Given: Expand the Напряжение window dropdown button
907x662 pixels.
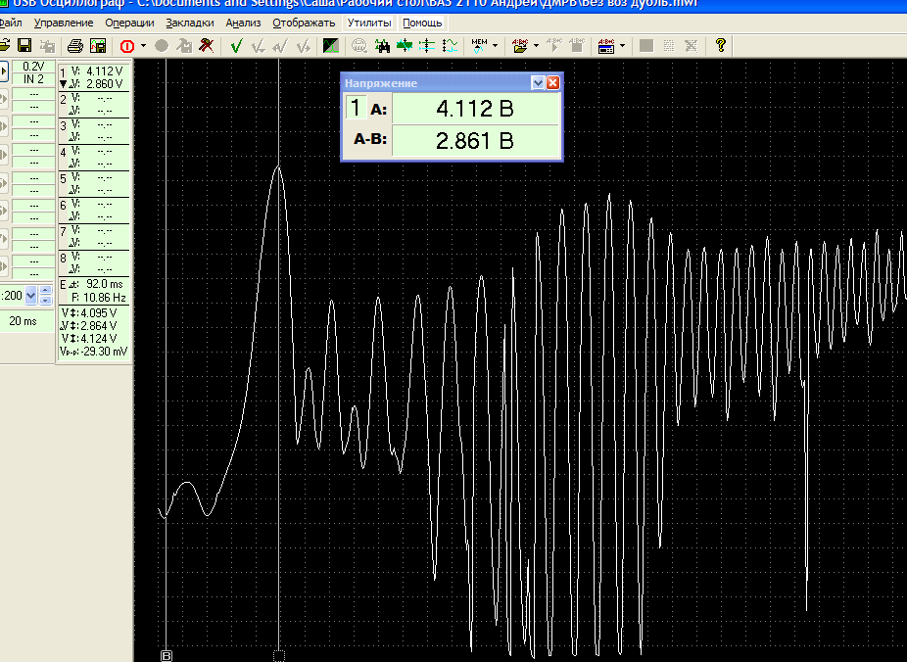Looking at the screenshot, I should click(538, 82).
